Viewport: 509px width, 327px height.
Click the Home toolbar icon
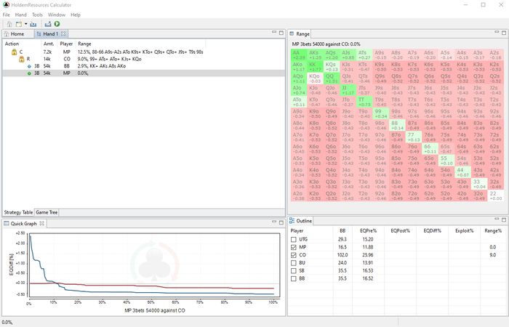(9, 24)
